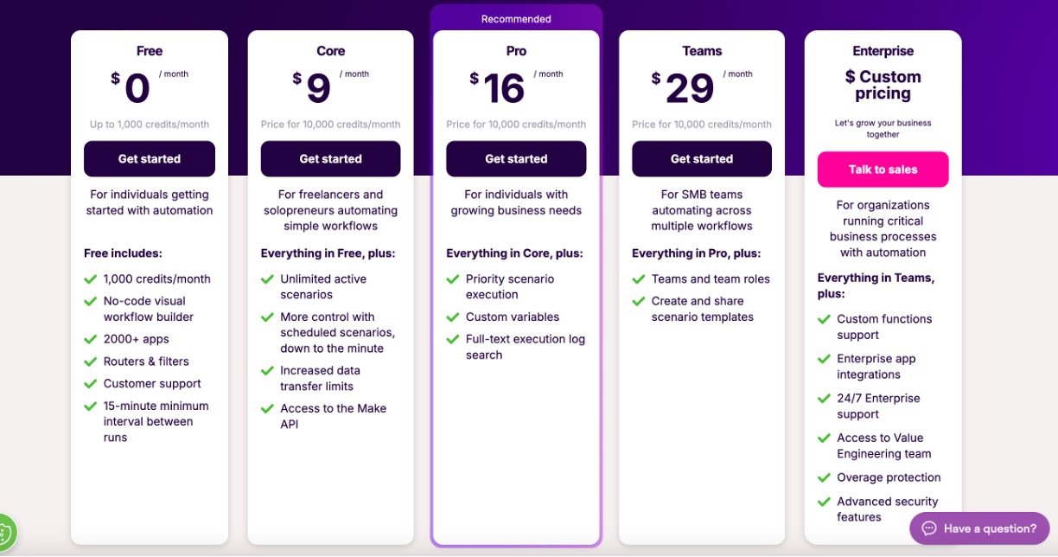This screenshot has height=557, width=1058.
Task: Click the checkmark beside 2000+ apps
Action: 90,339
